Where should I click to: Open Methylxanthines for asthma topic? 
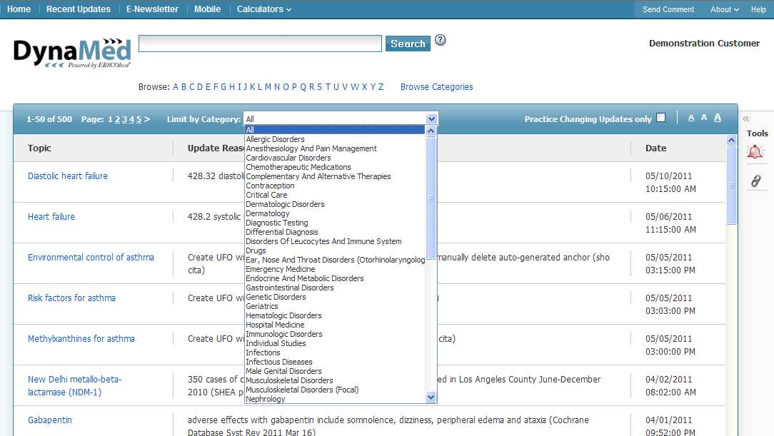coord(81,339)
